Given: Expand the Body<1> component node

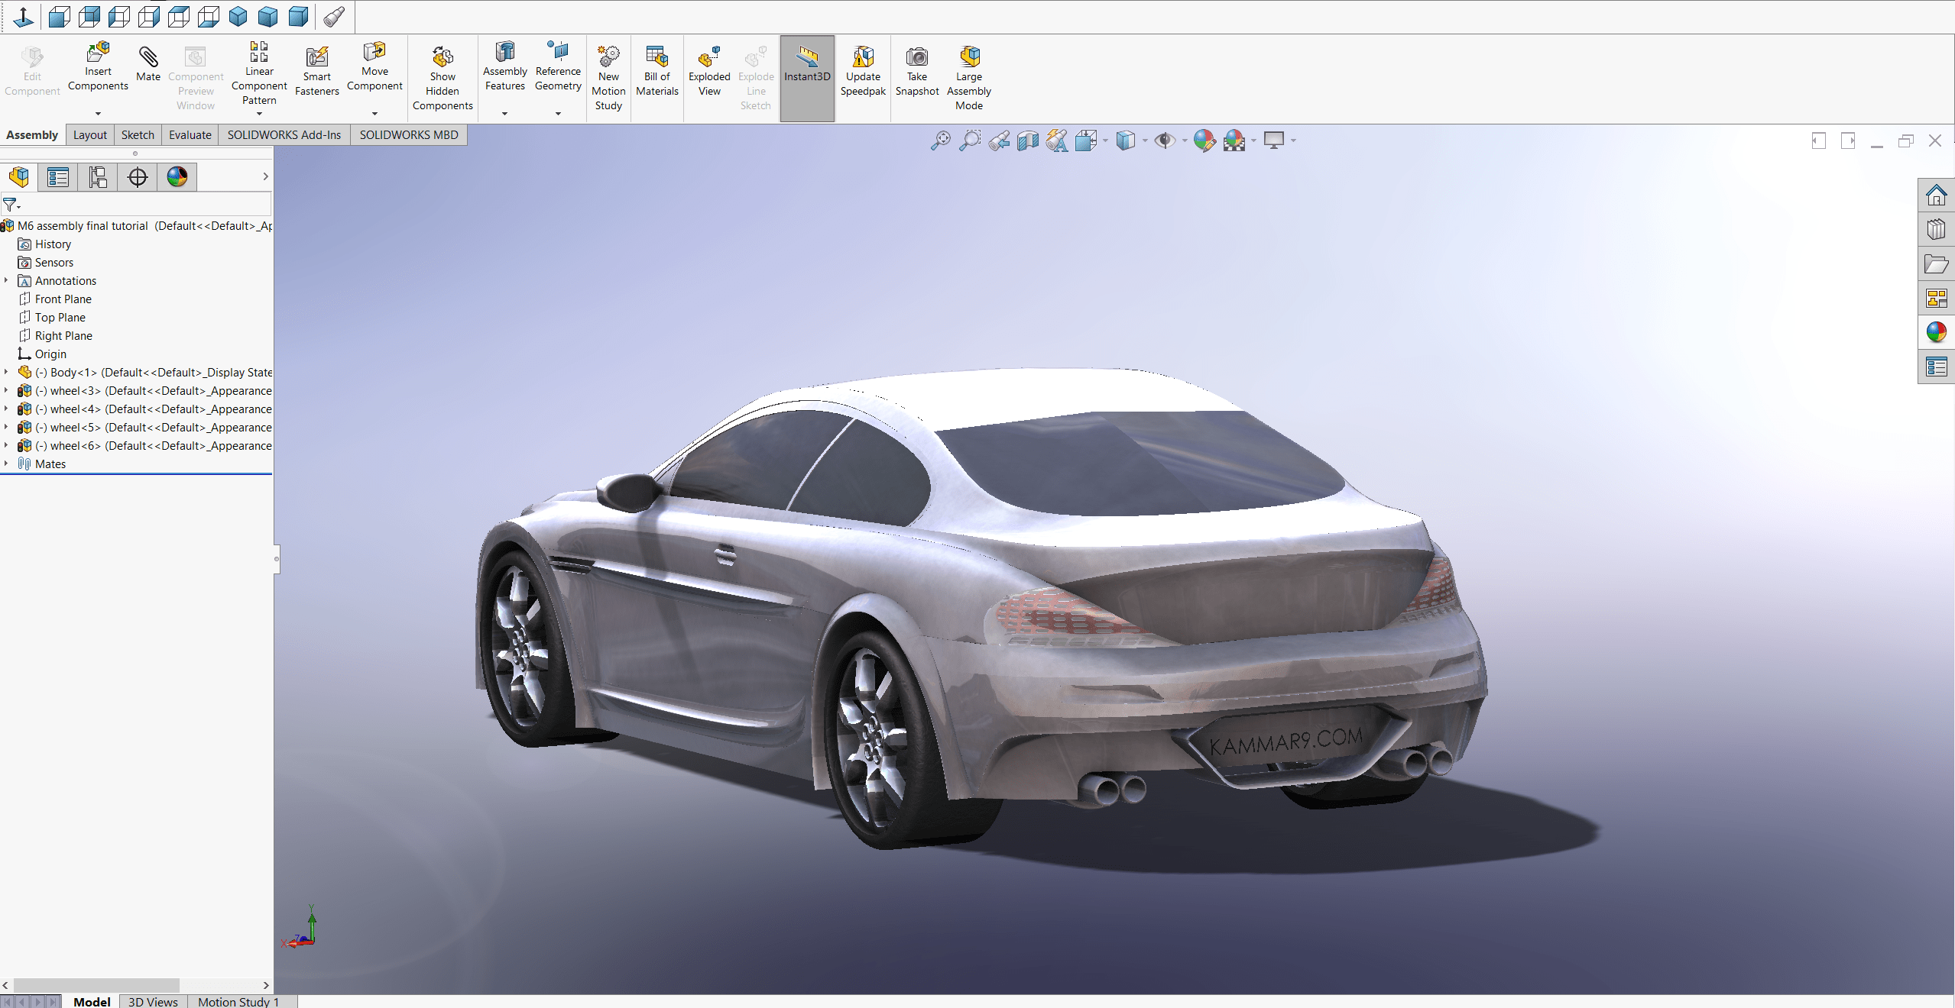Looking at the screenshot, I should (7, 373).
